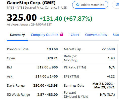Click the star icon on watchlist button
The image size is (119, 99).
pyautogui.click(x=78, y=5)
